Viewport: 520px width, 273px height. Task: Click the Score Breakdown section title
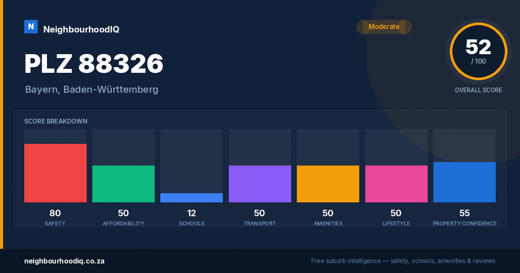click(x=56, y=121)
